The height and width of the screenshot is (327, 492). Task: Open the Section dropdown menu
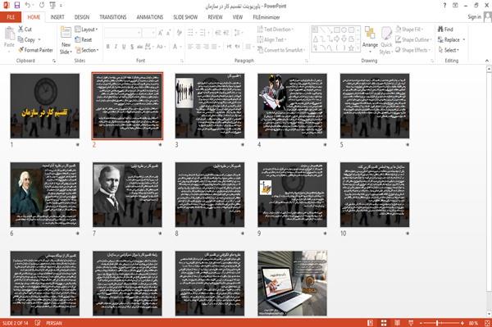pyautogui.click(x=87, y=50)
